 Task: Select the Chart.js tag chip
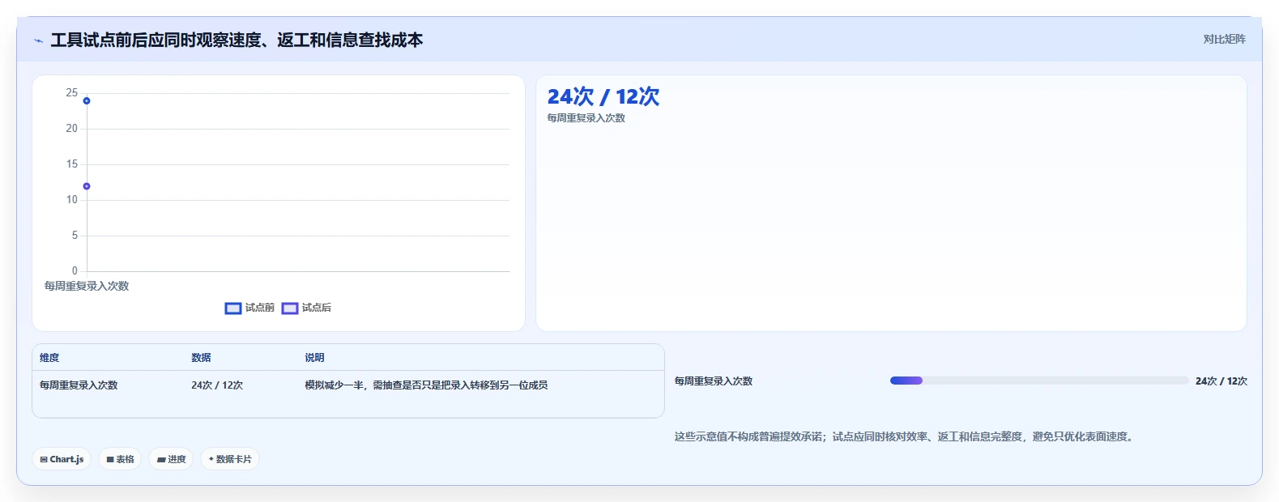[x=62, y=459]
